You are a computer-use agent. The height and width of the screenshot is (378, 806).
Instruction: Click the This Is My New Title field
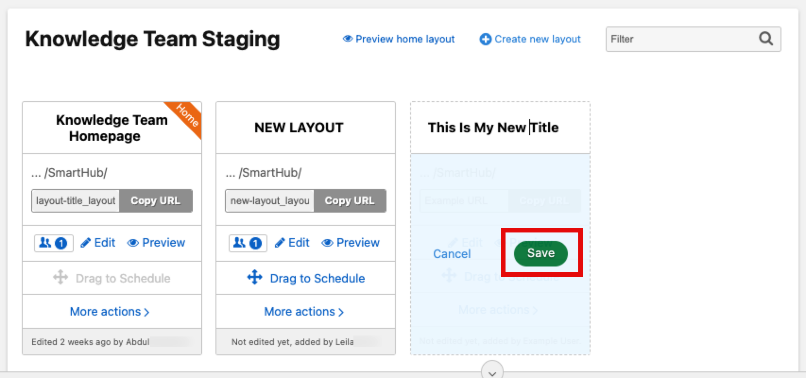point(493,128)
